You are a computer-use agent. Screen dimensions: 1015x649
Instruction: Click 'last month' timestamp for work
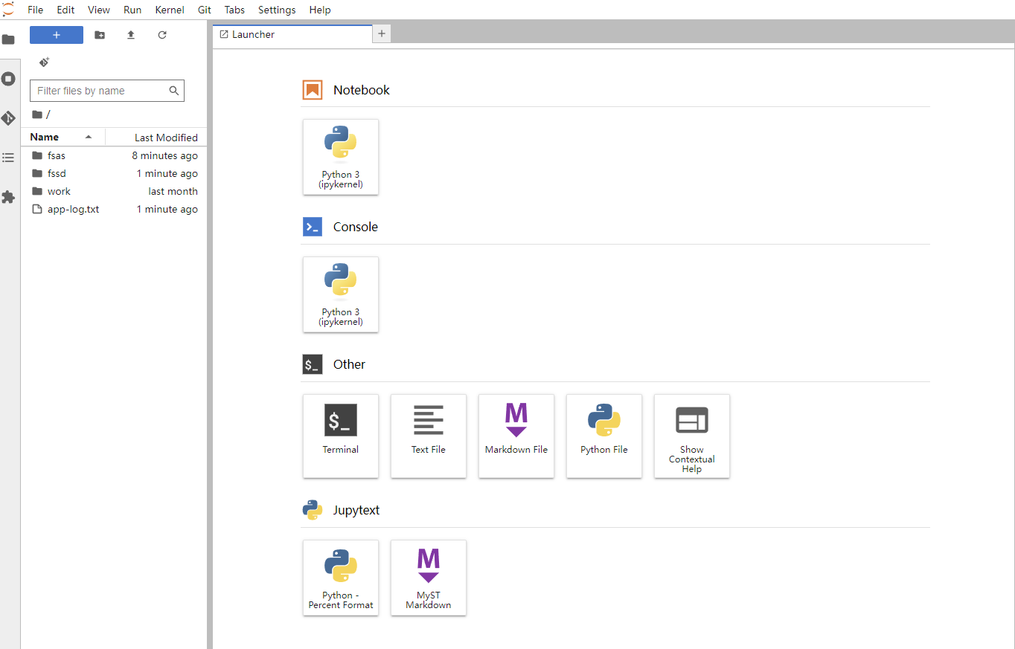click(x=173, y=191)
